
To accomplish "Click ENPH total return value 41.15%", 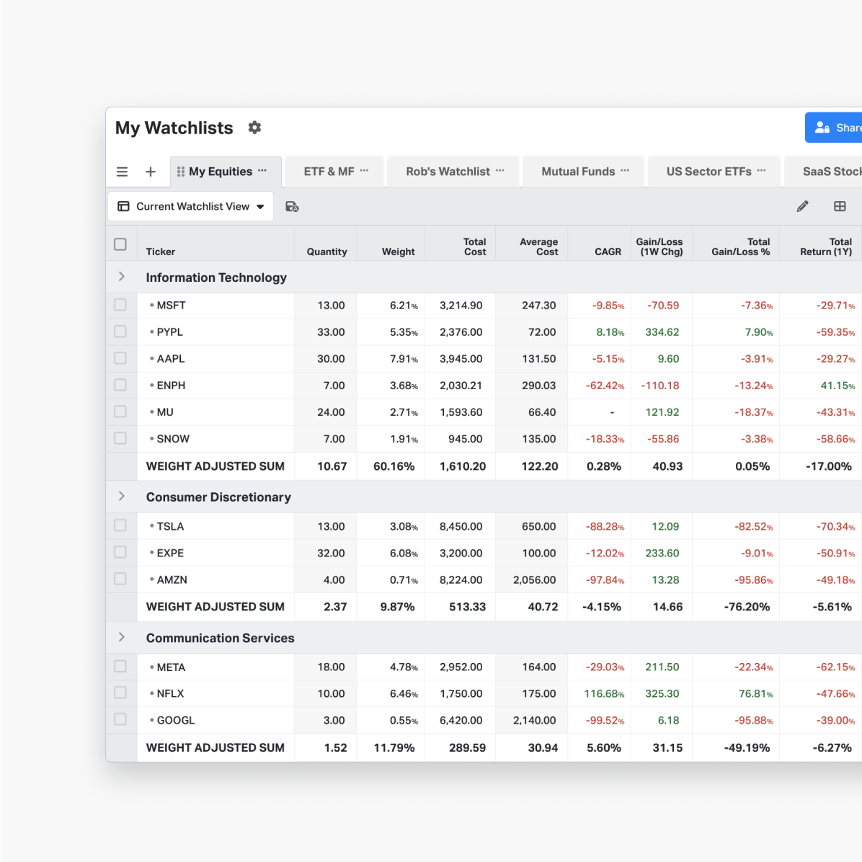I will pos(837,386).
